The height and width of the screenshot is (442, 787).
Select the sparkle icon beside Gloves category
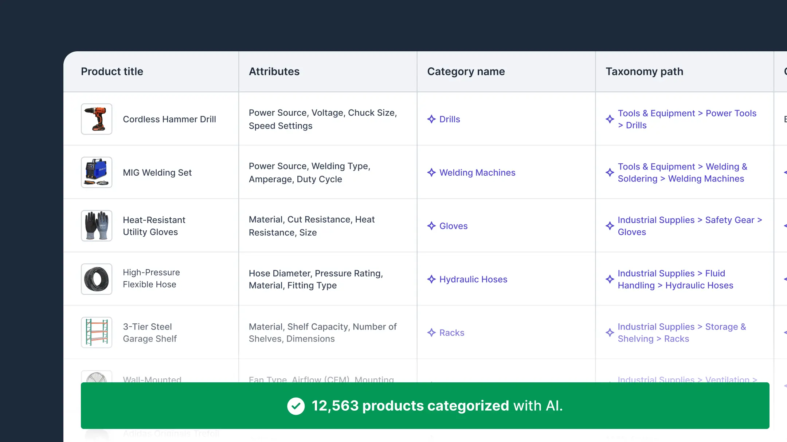pyautogui.click(x=432, y=226)
